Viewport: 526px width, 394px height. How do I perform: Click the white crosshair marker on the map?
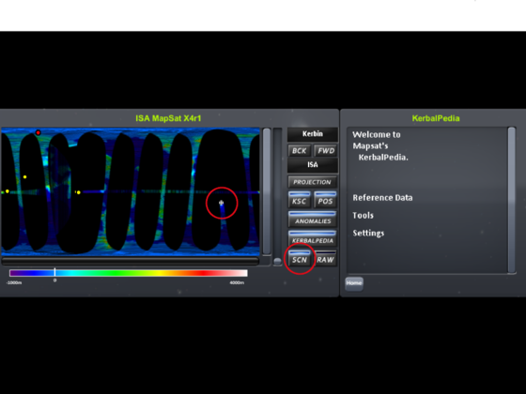point(221,203)
